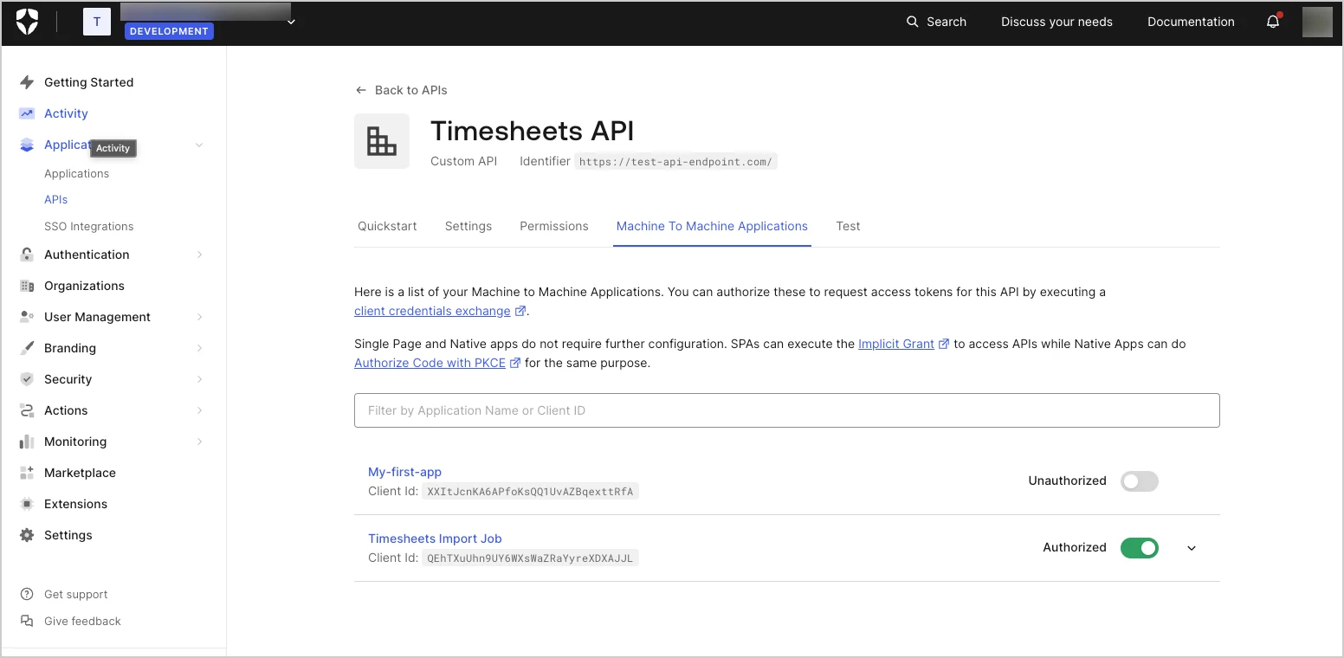Enable authorization toggle for My-first-app
Image resolution: width=1344 pixels, height=658 pixels.
point(1139,481)
